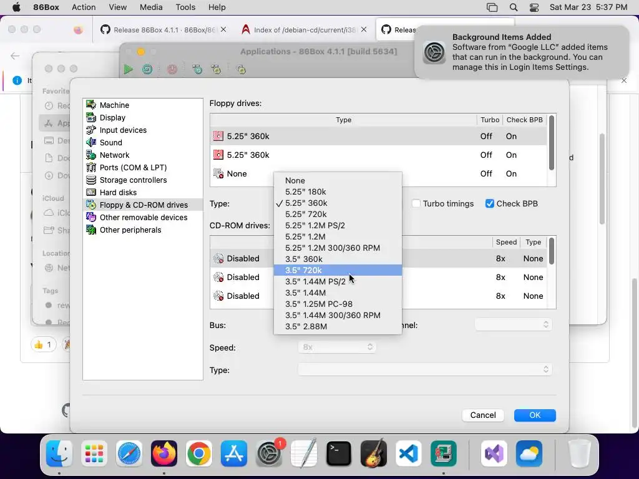Choose highlighted 3.5" 720k option
The image size is (639, 479).
pyautogui.click(x=338, y=270)
